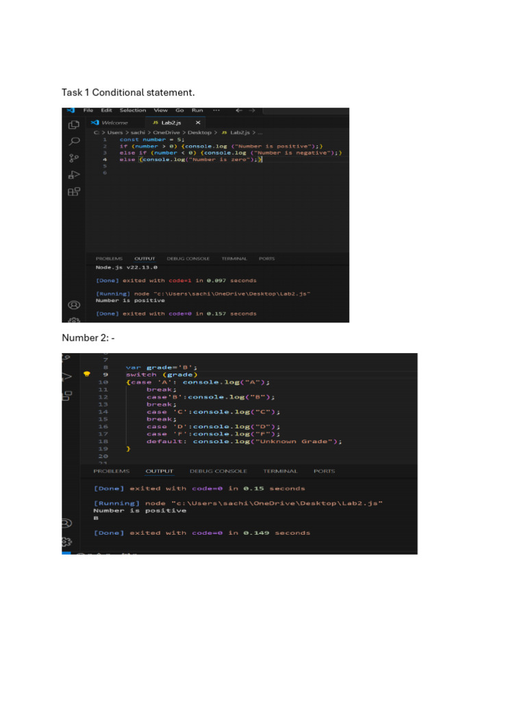Click output letter 'B' in Number 2 output

point(96,518)
